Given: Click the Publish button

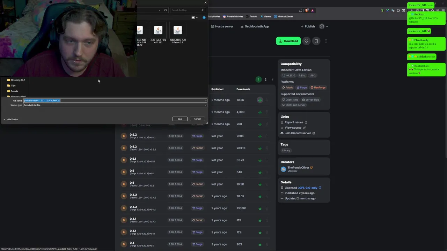Looking at the screenshot, I should pos(308,26).
